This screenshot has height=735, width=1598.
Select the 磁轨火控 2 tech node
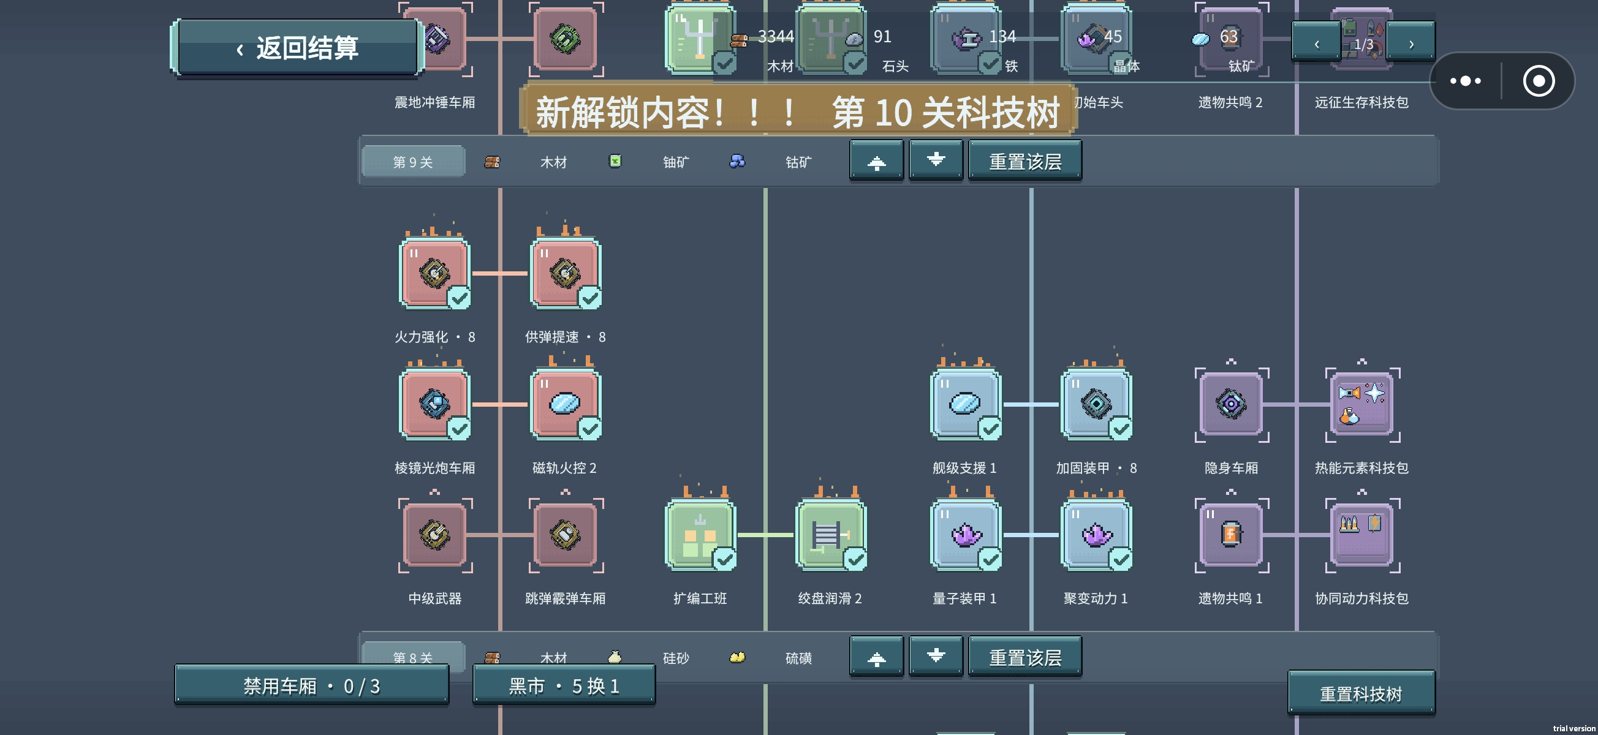565,404
